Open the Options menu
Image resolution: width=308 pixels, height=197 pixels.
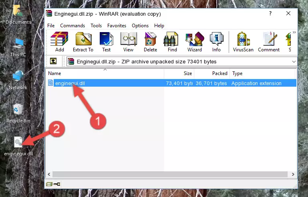click(x=140, y=26)
